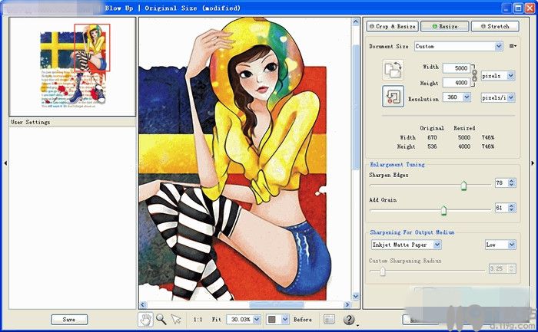Click the Sharpen Edges value stepper

(512, 182)
